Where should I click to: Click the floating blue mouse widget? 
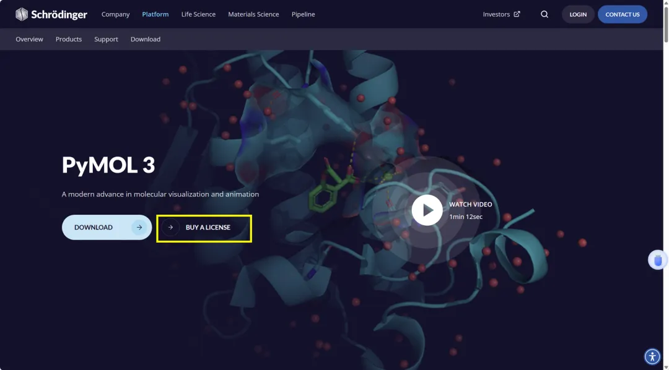[x=658, y=260]
